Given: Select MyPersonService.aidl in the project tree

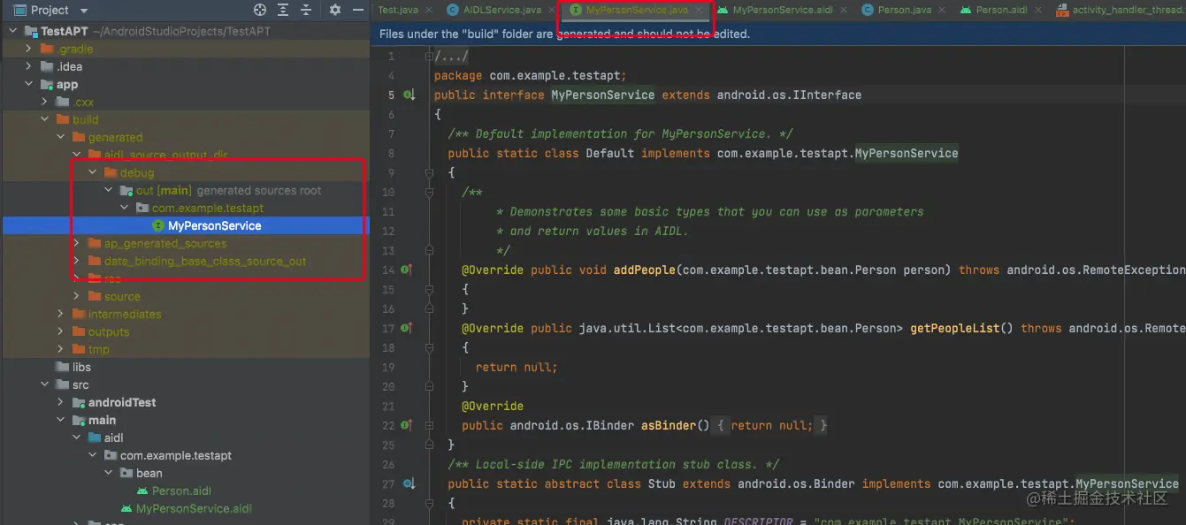Looking at the screenshot, I should coord(185,508).
